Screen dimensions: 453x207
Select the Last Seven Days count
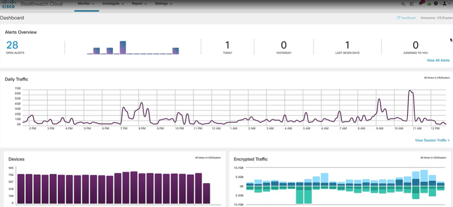point(347,45)
